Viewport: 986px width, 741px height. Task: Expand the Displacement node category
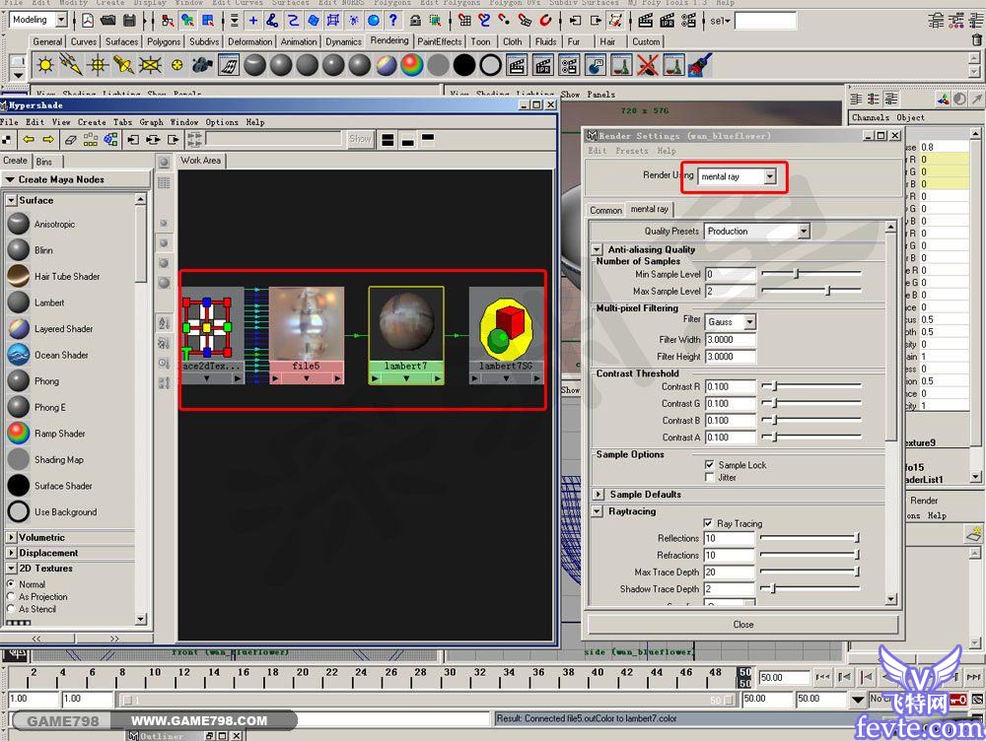(x=11, y=553)
